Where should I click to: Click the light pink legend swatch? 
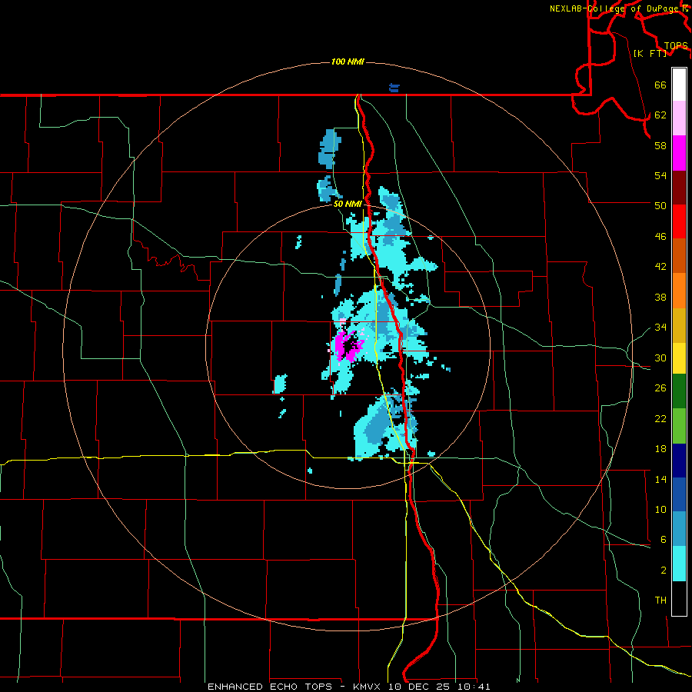point(679,118)
